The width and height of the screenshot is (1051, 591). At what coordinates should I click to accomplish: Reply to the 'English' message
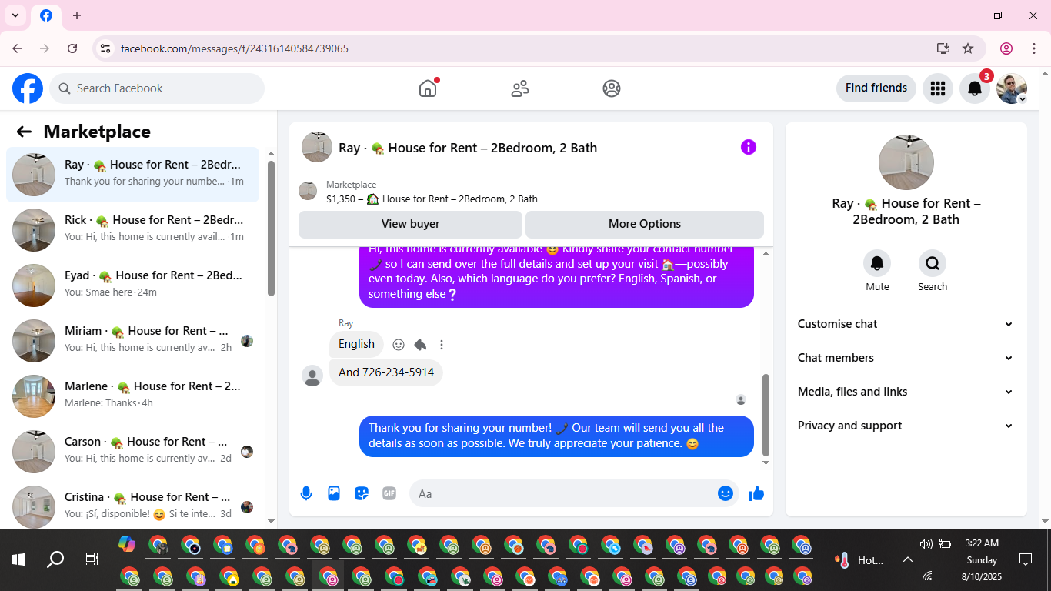420,345
